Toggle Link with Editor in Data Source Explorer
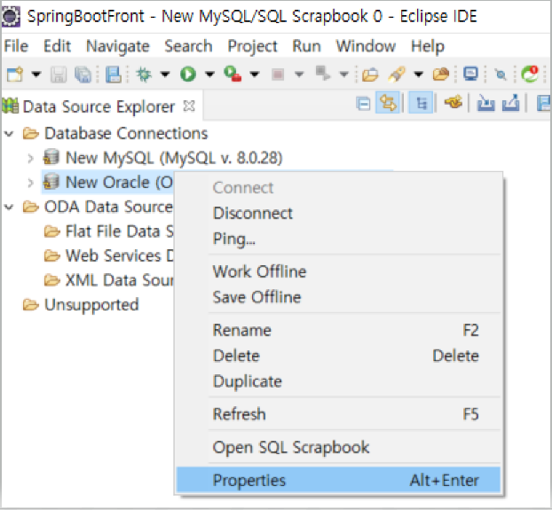This screenshot has width=552, height=510. click(x=388, y=104)
